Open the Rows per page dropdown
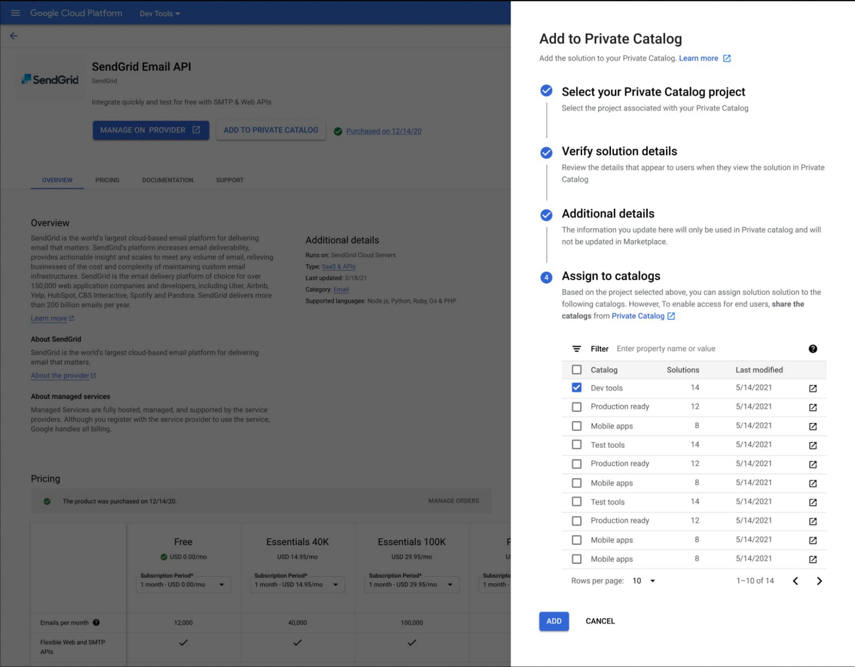The image size is (855, 667). pos(643,581)
